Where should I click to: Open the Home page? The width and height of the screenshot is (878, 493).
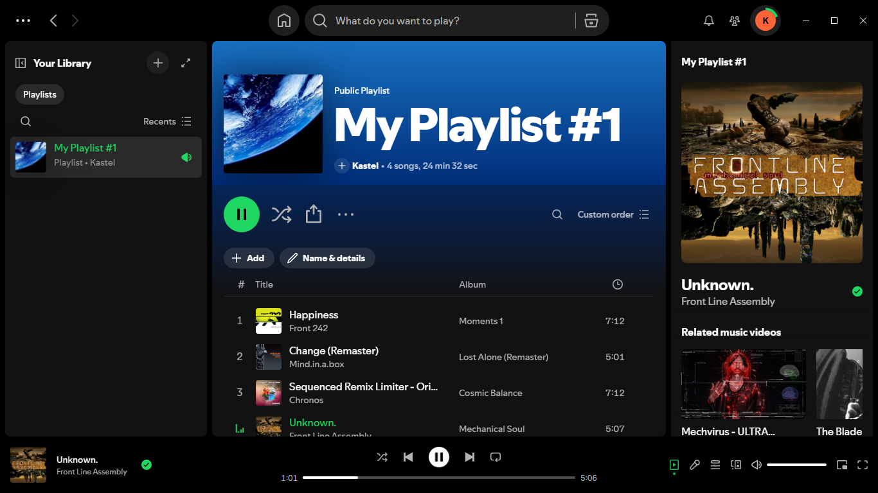pos(284,21)
